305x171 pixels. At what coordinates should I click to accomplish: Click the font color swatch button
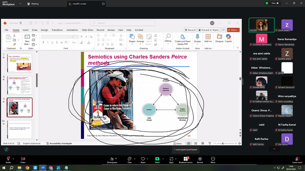click(89, 42)
